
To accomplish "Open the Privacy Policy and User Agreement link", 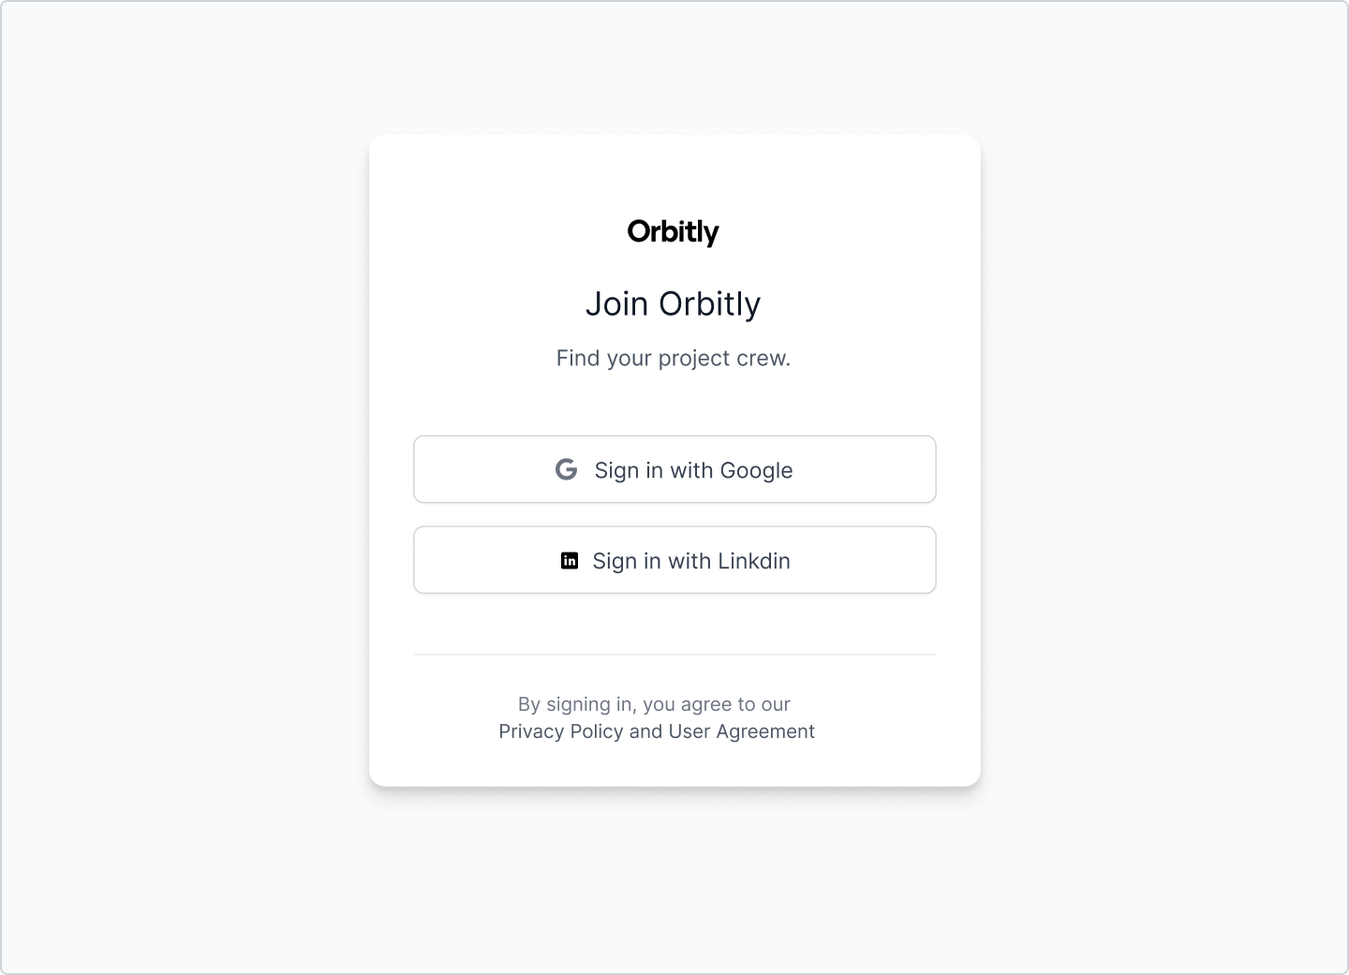I will (x=656, y=731).
